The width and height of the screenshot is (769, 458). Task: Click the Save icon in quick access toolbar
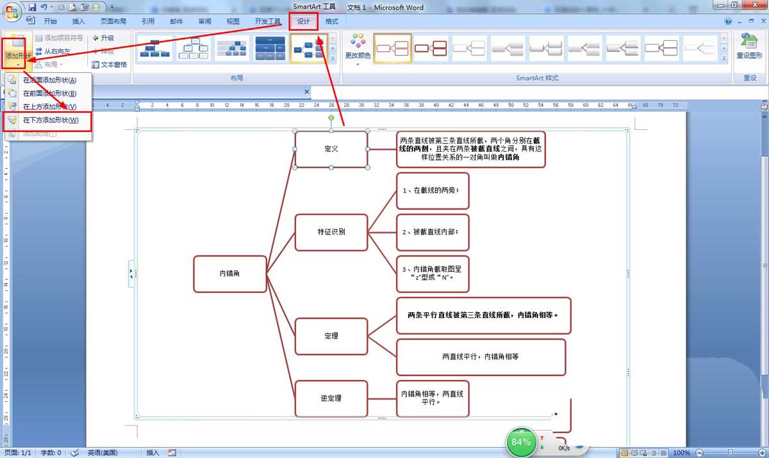click(x=31, y=7)
